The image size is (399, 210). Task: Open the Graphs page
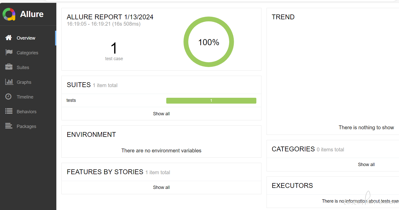click(x=28, y=82)
